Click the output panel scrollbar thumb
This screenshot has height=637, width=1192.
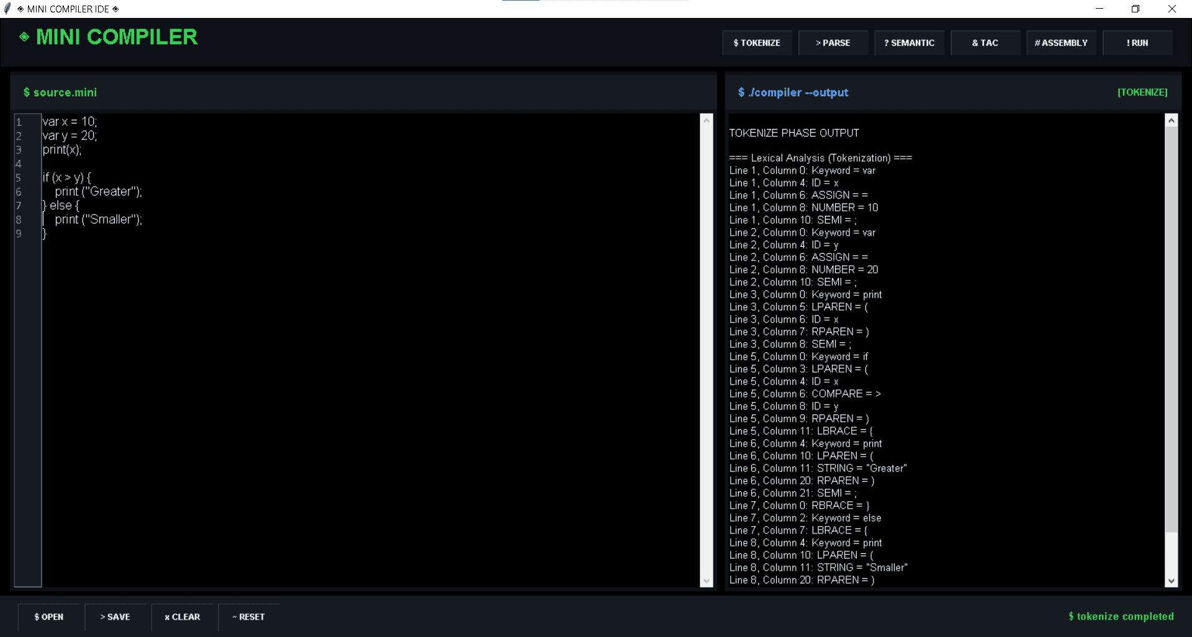point(1172,329)
